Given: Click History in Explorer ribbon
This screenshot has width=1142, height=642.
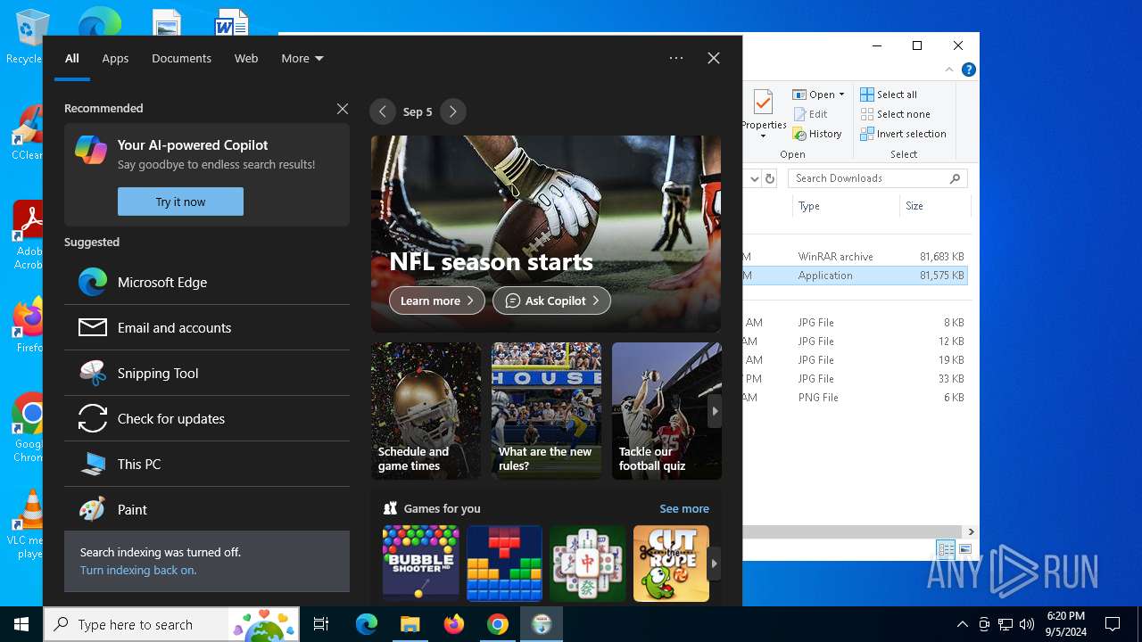Looking at the screenshot, I should (817, 134).
